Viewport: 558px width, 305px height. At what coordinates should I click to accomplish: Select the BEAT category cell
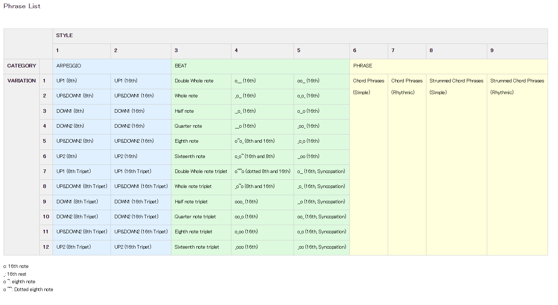point(260,66)
